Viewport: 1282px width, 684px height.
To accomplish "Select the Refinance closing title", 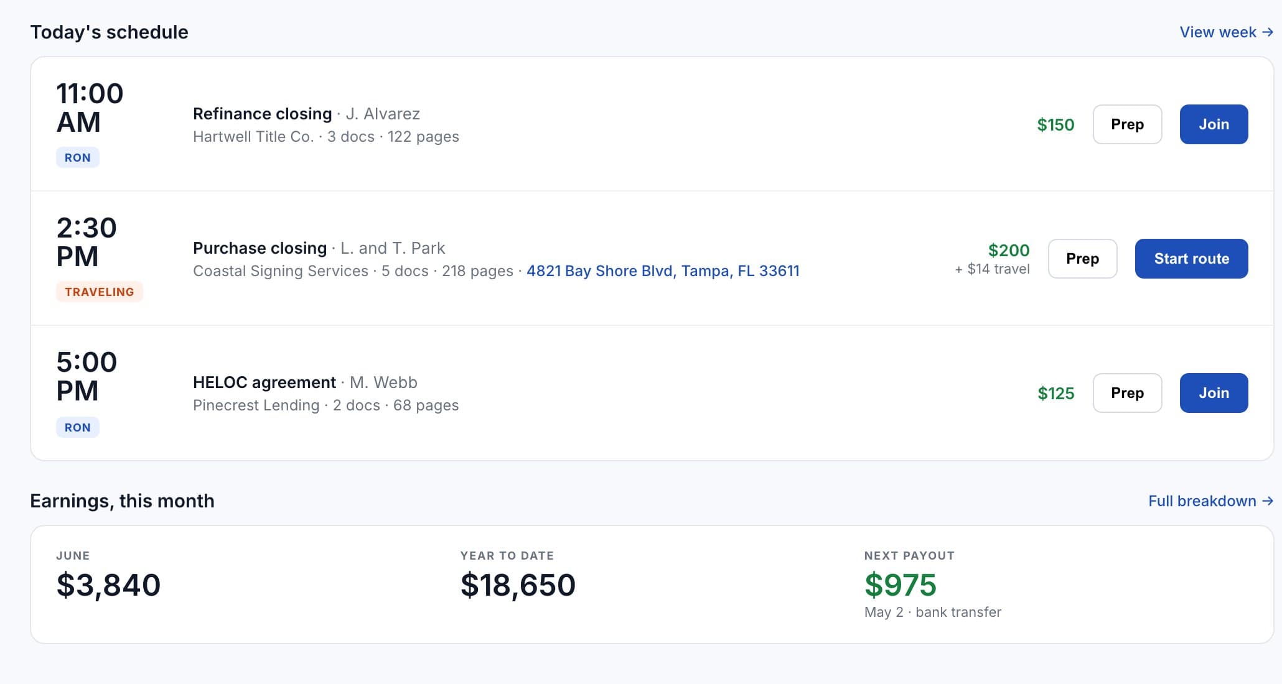I will pos(262,114).
